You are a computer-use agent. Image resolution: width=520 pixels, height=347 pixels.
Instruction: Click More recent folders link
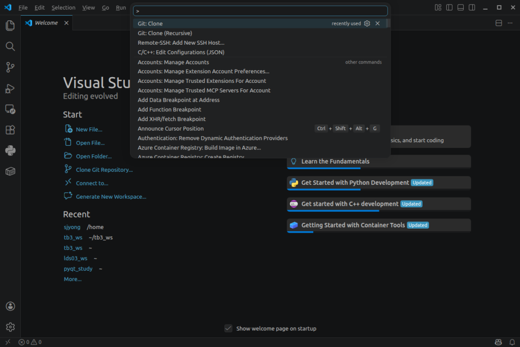(x=73, y=279)
